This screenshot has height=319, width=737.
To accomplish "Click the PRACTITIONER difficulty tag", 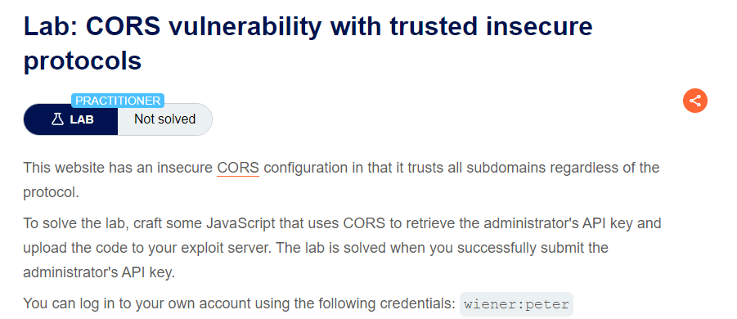I will pyautogui.click(x=118, y=101).
